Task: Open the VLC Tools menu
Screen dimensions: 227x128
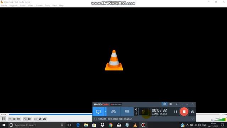Action: (x=47, y=6)
